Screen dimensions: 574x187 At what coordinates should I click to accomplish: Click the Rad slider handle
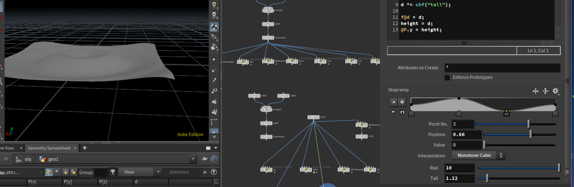559,168
